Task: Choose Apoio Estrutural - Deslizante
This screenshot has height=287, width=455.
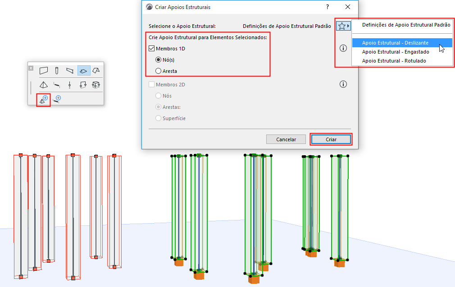Action: [x=402, y=43]
